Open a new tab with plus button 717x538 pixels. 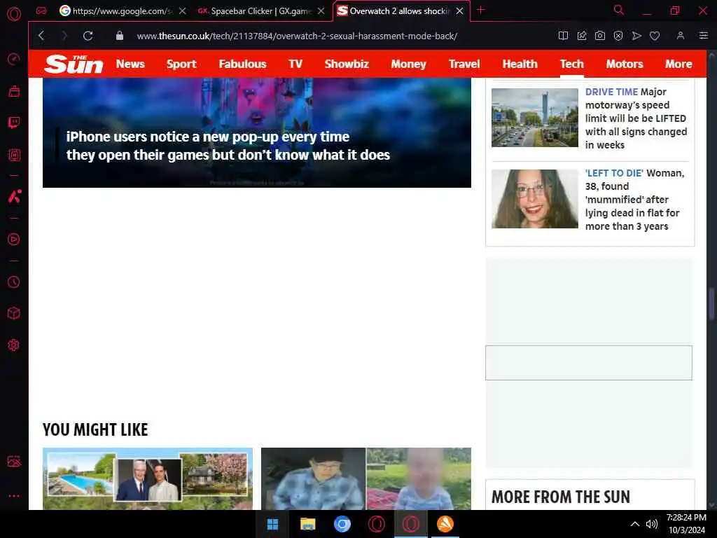[x=480, y=10]
